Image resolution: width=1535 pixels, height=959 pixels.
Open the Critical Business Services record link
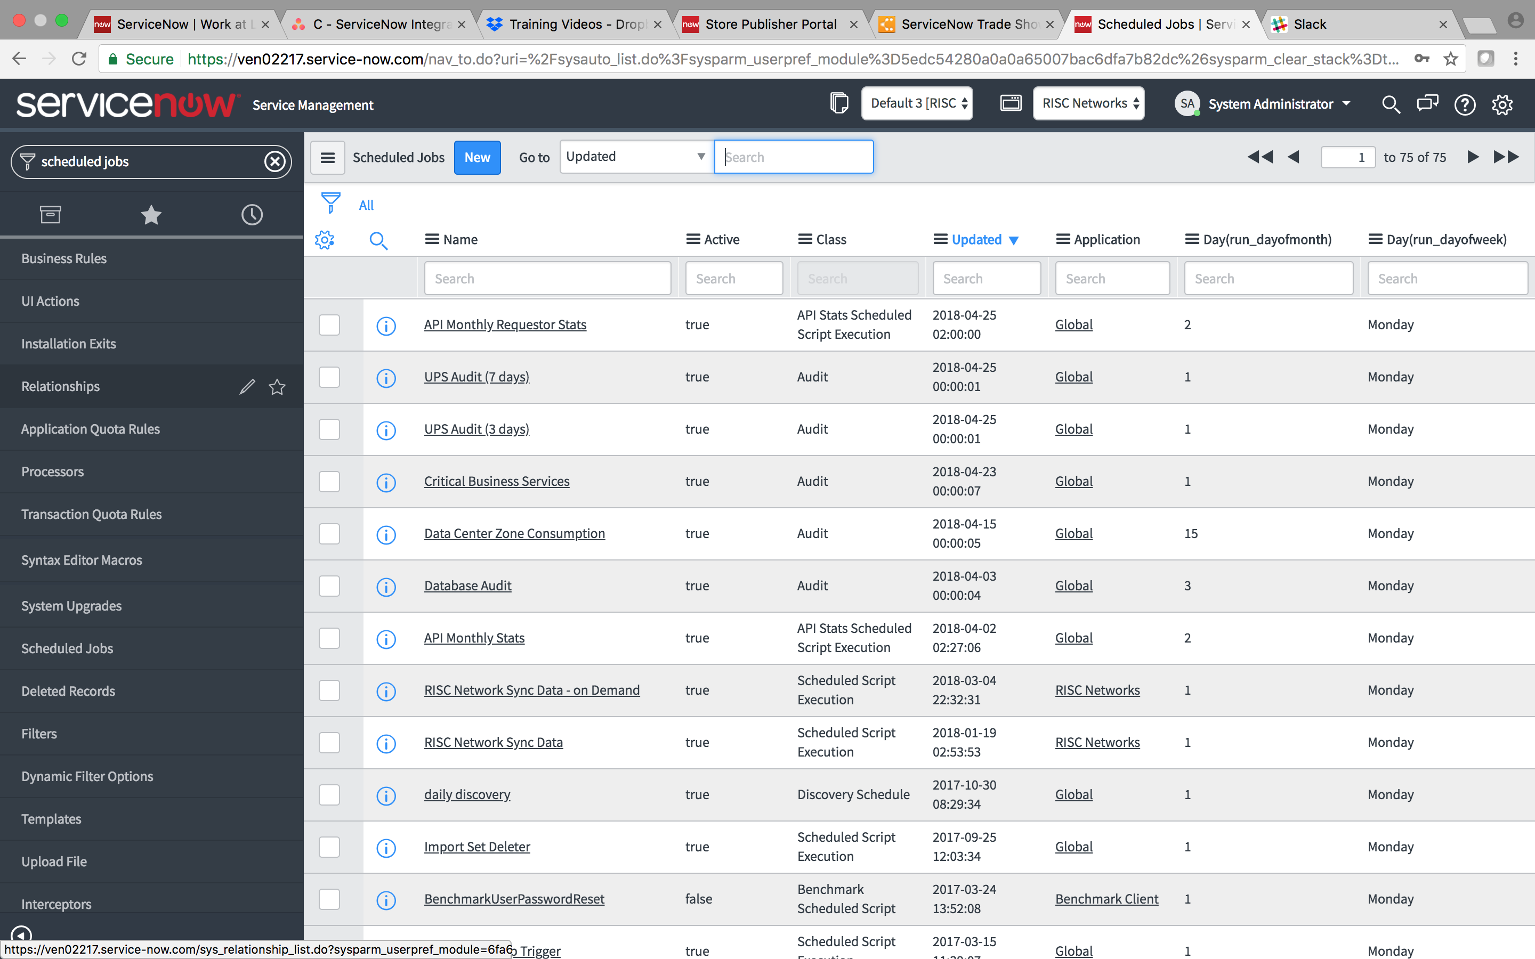point(497,482)
